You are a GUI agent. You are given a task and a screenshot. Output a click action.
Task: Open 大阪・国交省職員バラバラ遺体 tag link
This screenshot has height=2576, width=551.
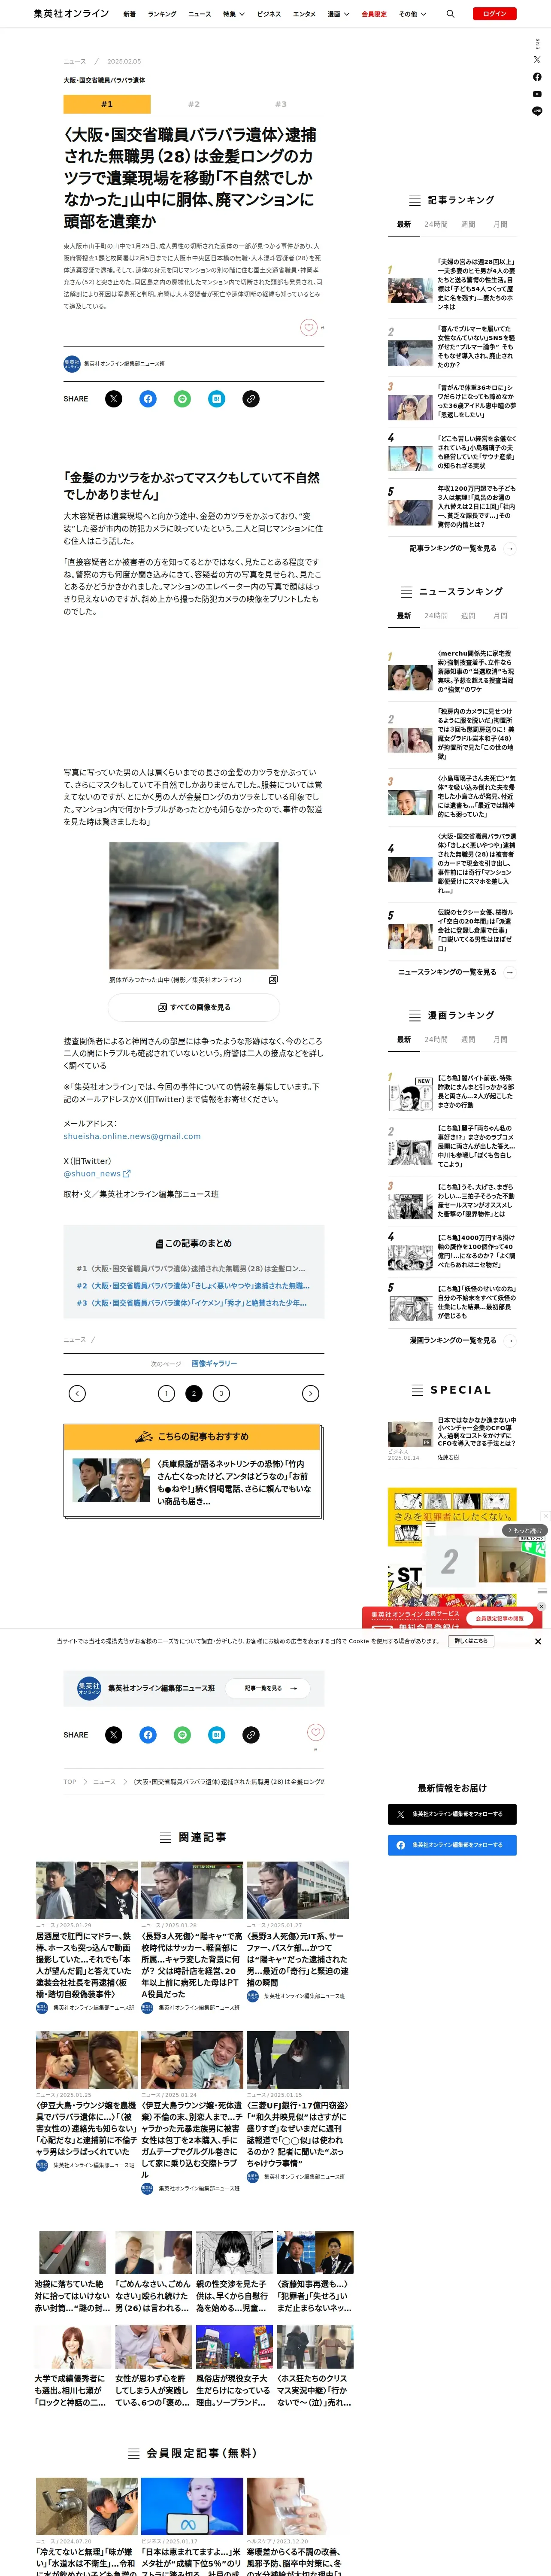coord(104,80)
